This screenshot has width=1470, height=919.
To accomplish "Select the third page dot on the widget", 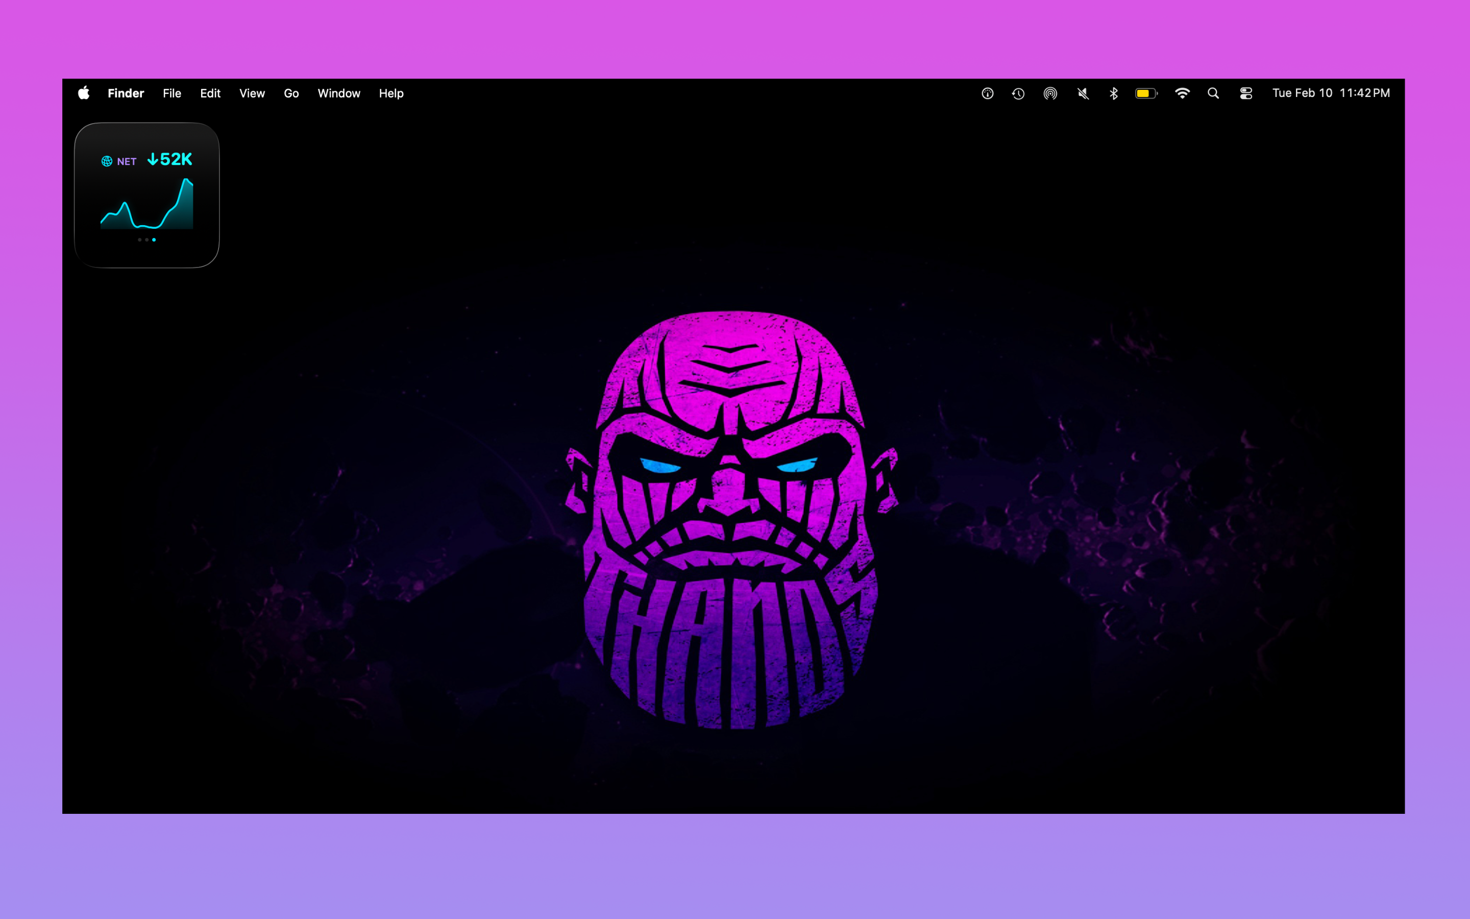I will 154,240.
